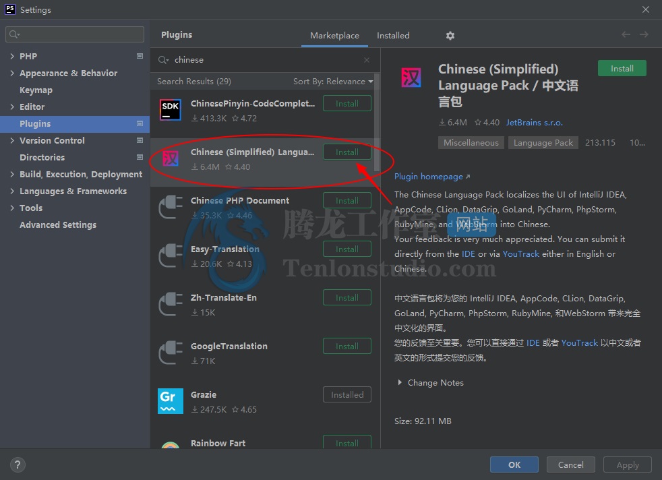Viewport: 662px width, 480px height.
Task: Install the Chinese PHP Document plugin
Action: tap(347, 200)
